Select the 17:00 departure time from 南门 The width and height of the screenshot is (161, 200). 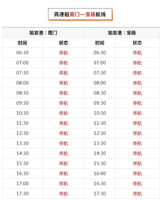[22, 184]
